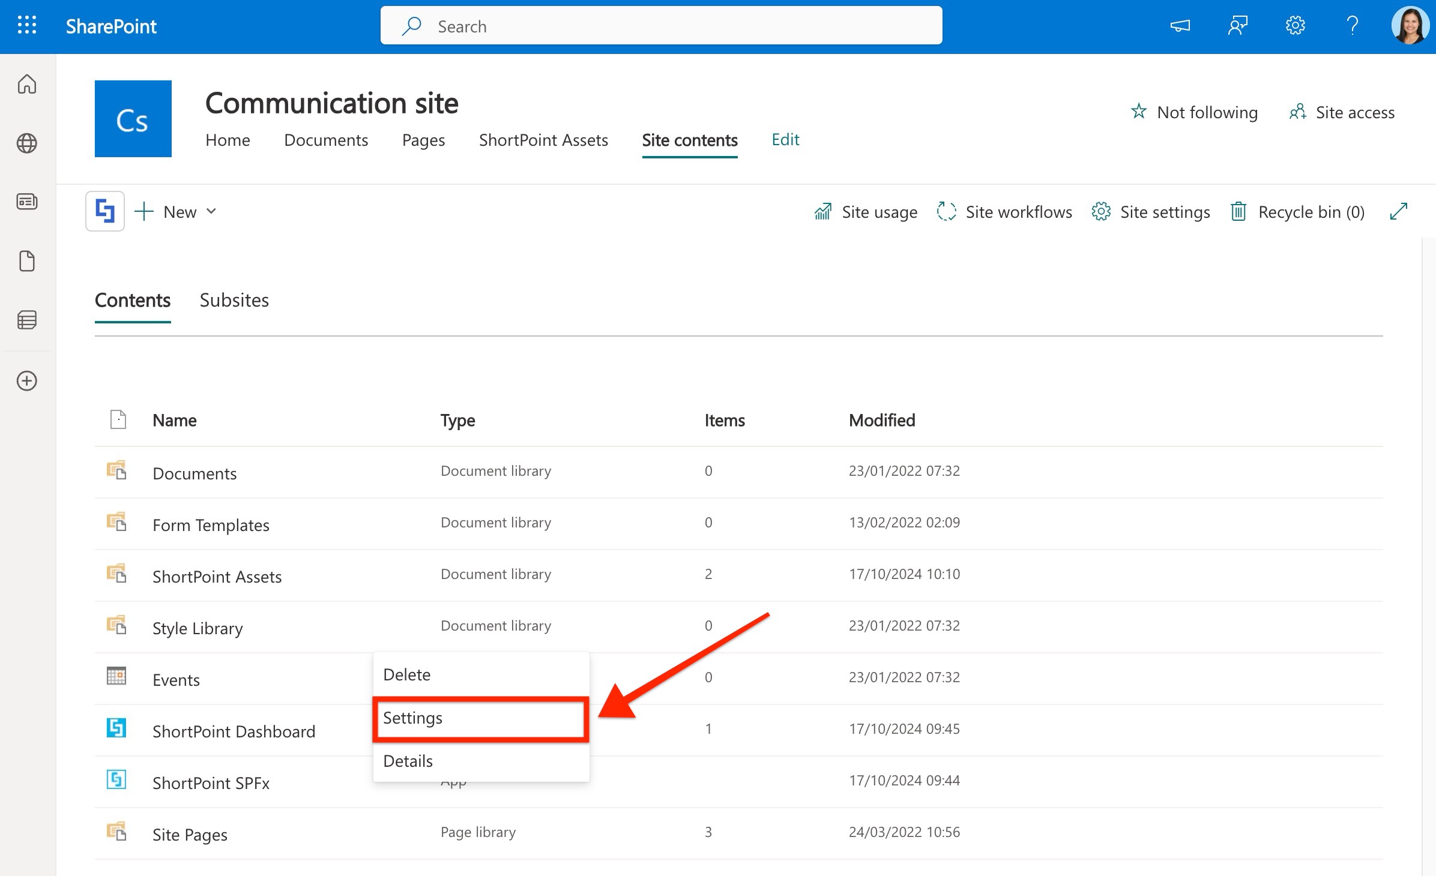Choose Delete from the context menu

[x=407, y=675]
